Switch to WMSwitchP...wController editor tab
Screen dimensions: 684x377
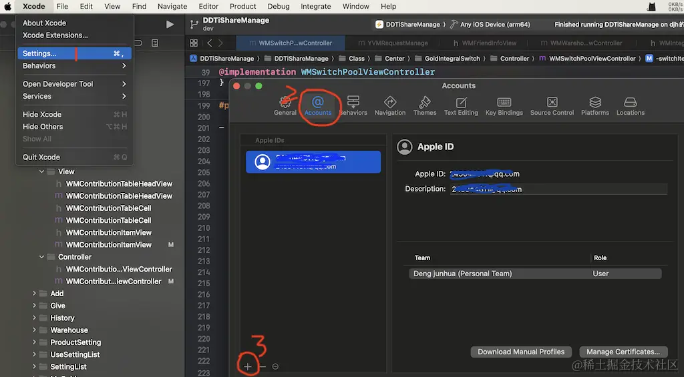click(x=291, y=43)
